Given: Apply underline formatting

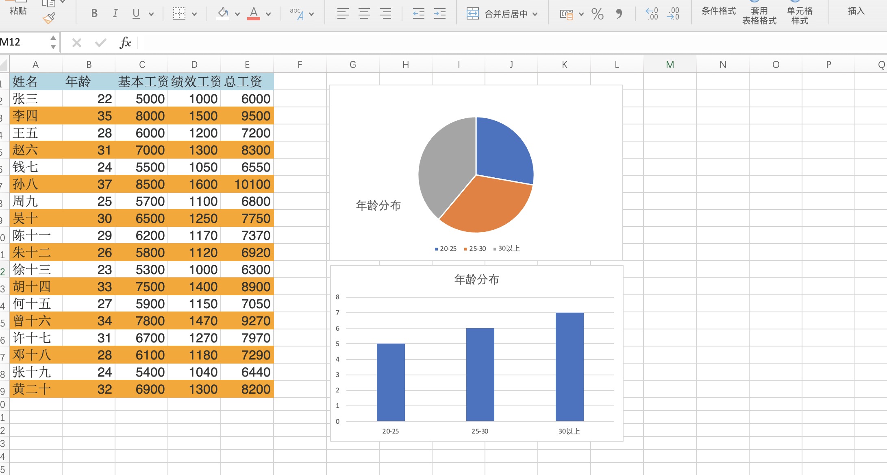Looking at the screenshot, I should pos(136,13).
